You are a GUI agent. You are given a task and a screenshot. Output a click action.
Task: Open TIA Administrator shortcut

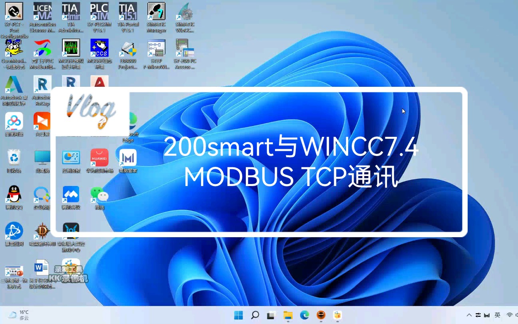[71, 12]
